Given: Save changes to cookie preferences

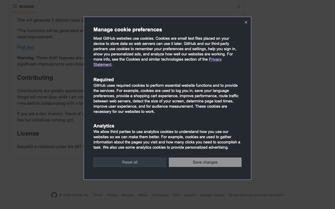Looking at the screenshot, I should click(205, 162).
